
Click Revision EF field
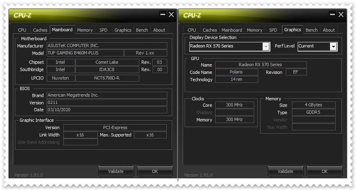[296, 72]
